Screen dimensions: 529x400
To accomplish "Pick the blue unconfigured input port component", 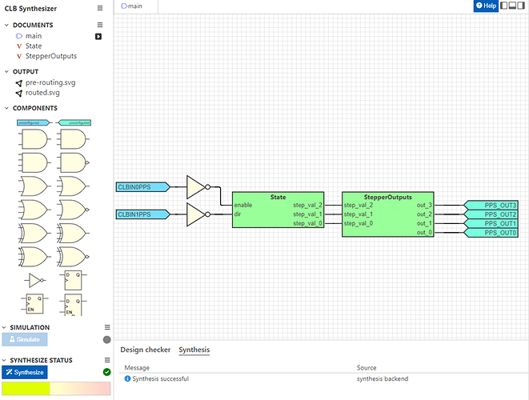I will pyautogui.click(x=33, y=122).
